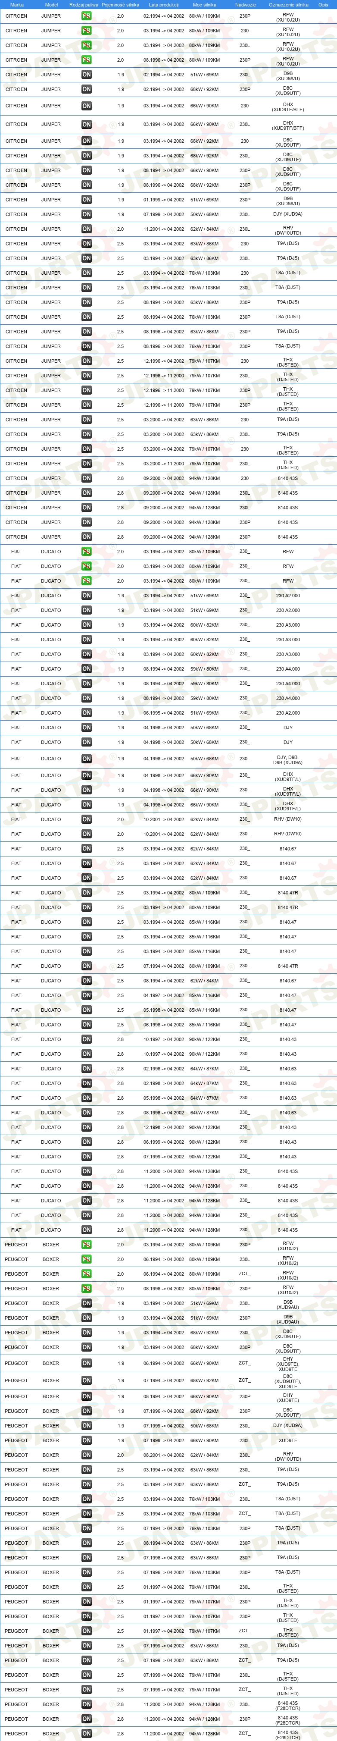Click diesel ON icon in Peugeot 08.2001 RHV row
This screenshot has height=1741, width=337.
click(x=87, y=1455)
